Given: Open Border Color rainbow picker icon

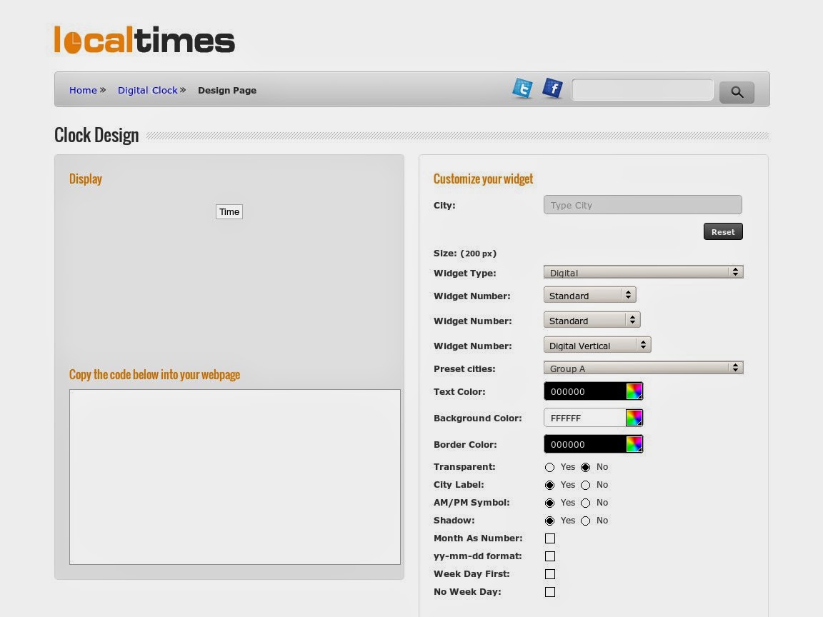Looking at the screenshot, I should coord(634,444).
